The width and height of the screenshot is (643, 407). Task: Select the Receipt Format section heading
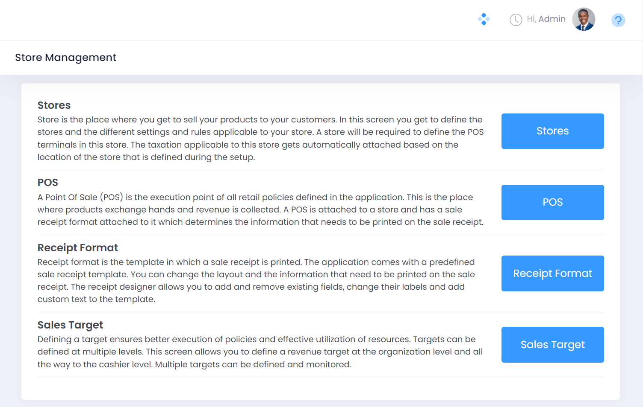click(78, 248)
